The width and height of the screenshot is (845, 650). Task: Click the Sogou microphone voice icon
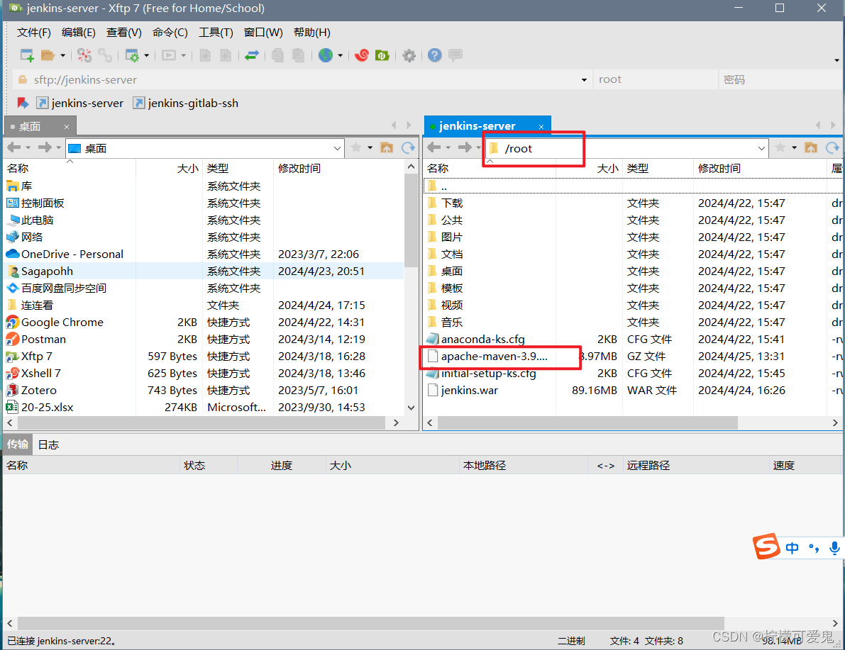click(x=834, y=548)
